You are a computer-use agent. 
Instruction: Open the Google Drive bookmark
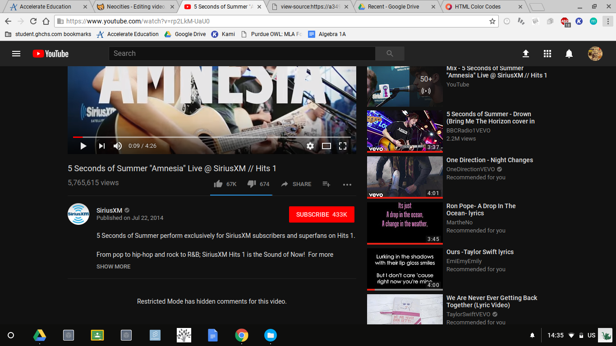pyautogui.click(x=185, y=34)
